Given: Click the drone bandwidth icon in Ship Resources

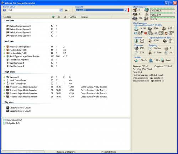Looking at the screenshot, I should point(147,18).
